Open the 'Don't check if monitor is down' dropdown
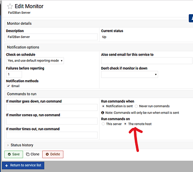The width and height of the screenshot is (193, 172). tap(129, 74)
